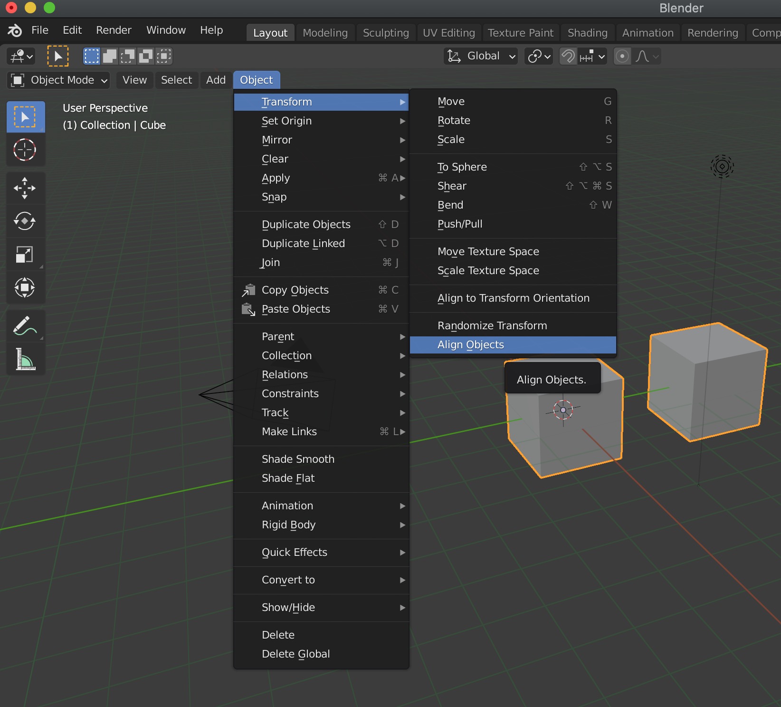Open the pivot point dropdown
Screen dimensions: 781x707
point(539,56)
